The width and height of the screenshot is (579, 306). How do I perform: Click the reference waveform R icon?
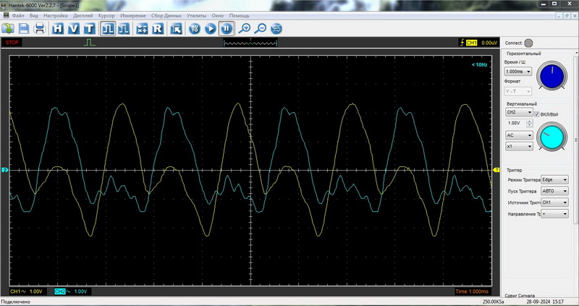157,29
